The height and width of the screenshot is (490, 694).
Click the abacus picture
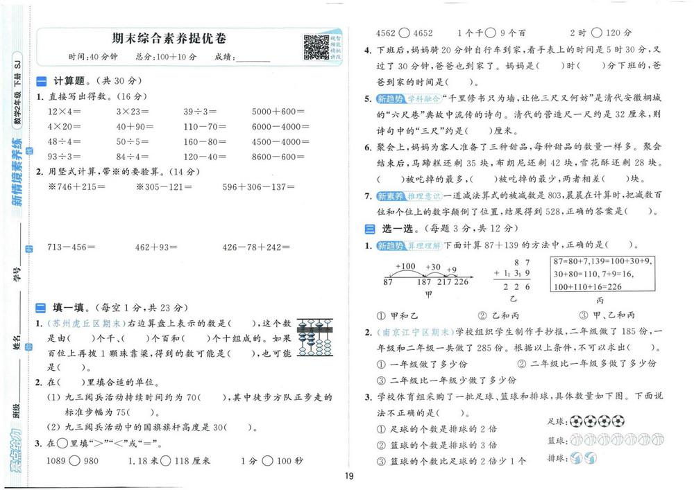click(x=315, y=337)
